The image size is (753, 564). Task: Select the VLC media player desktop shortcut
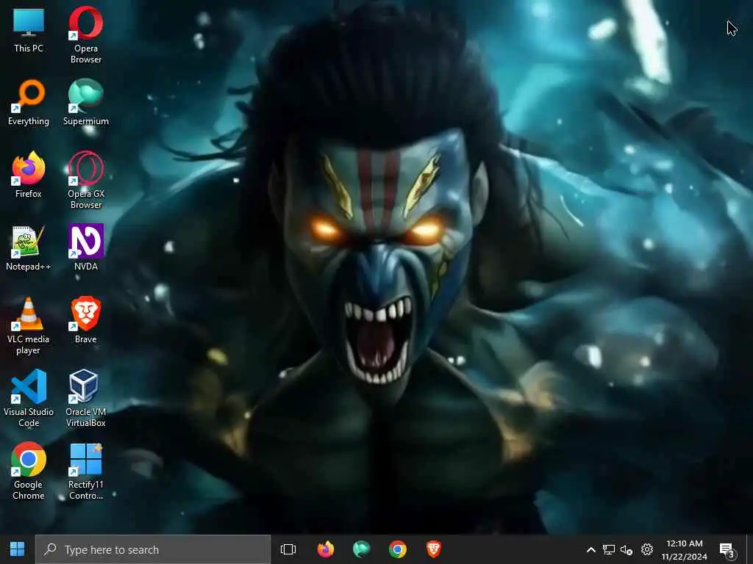pos(29,326)
